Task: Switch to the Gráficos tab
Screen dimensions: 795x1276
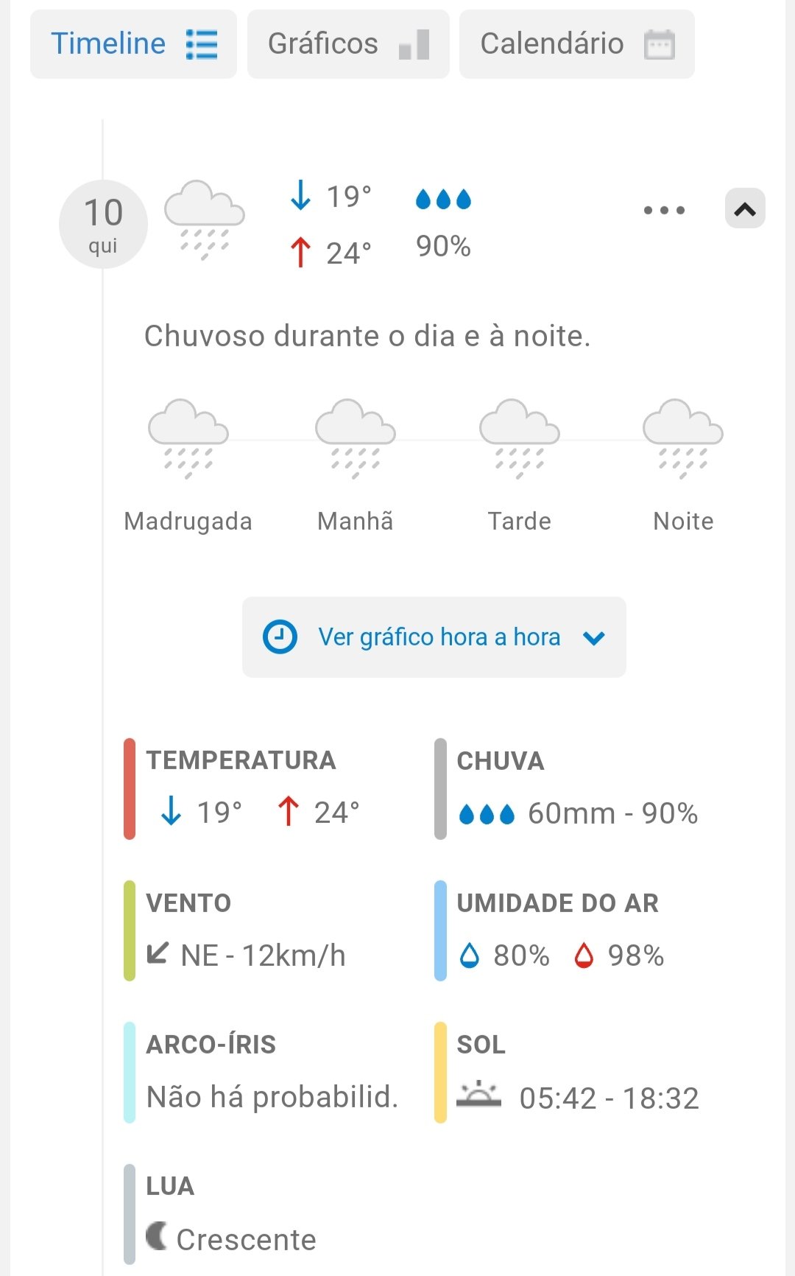Action: pyautogui.click(x=348, y=44)
